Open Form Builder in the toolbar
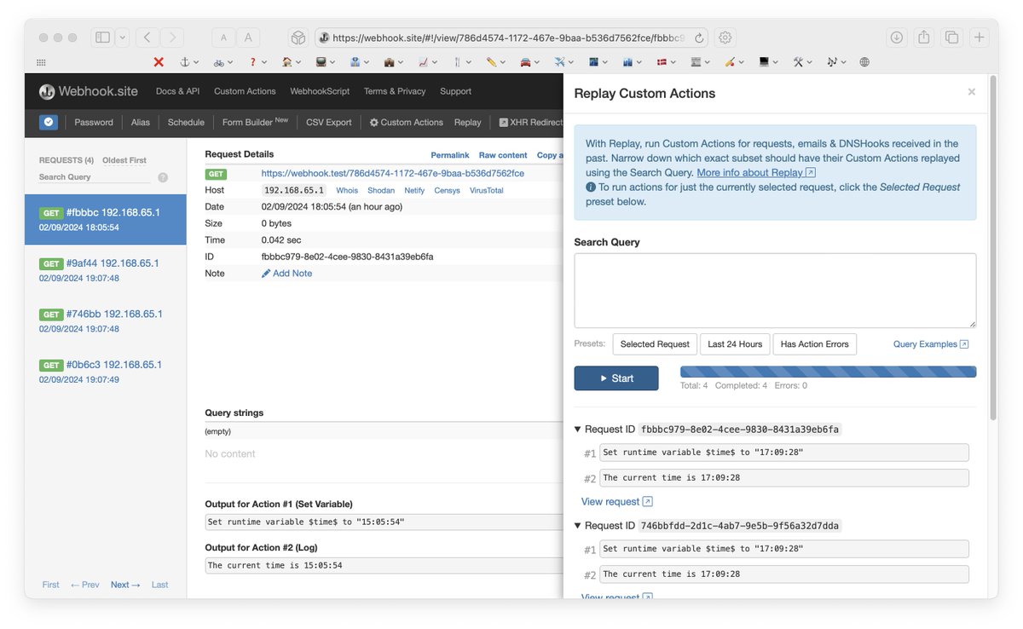The width and height of the screenshot is (1023, 629). click(x=255, y=122)
